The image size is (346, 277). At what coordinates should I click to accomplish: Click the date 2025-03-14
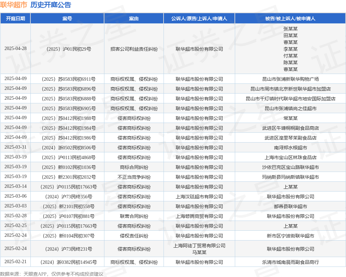tap(16, 186)
